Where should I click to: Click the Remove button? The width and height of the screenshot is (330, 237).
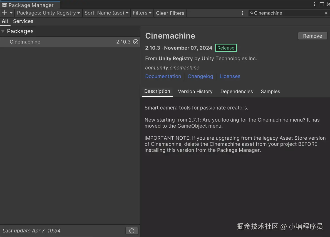tap(312, 36)
